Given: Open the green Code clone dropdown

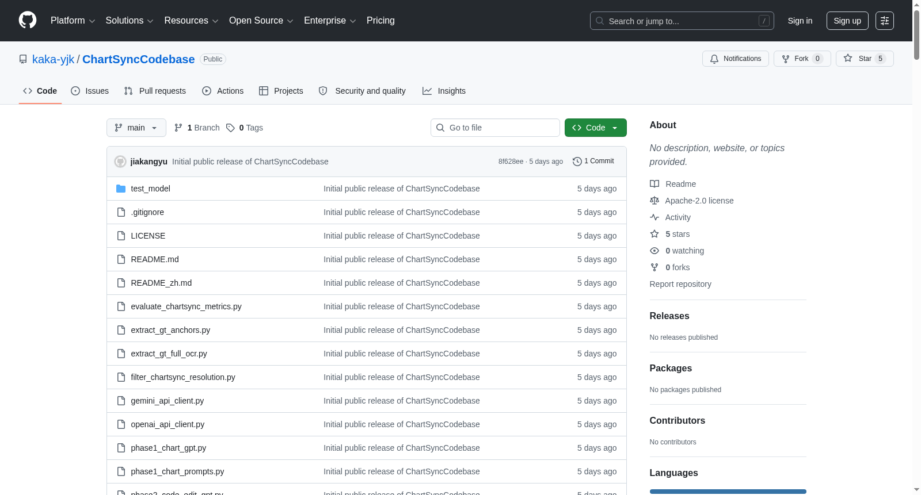Looking at the screenshot, I should click(x=596, y=128).
